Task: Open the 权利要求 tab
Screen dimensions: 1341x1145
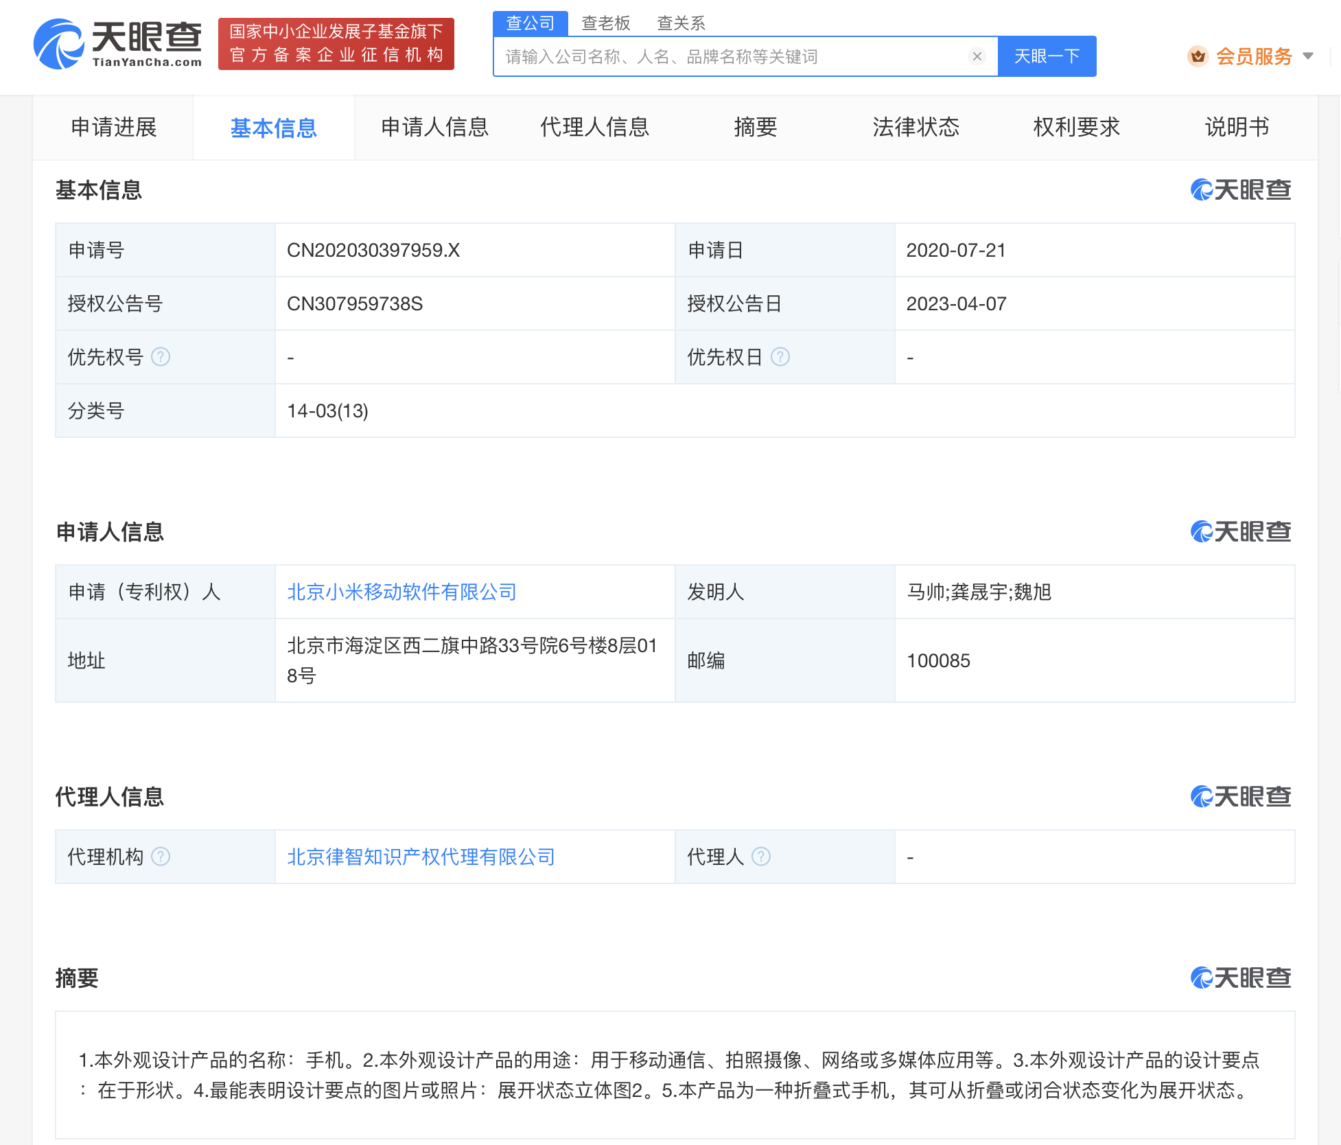Action: [x=1075, y=127]
